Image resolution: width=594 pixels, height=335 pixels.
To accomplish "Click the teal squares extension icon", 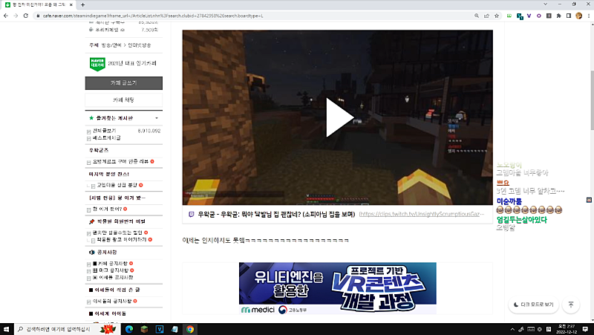I will pos(520,16).
